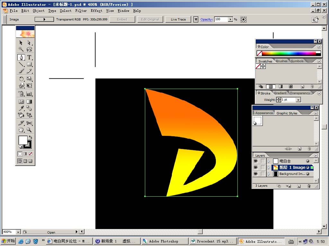Pick a color from the Color spectrum bar

289,53
